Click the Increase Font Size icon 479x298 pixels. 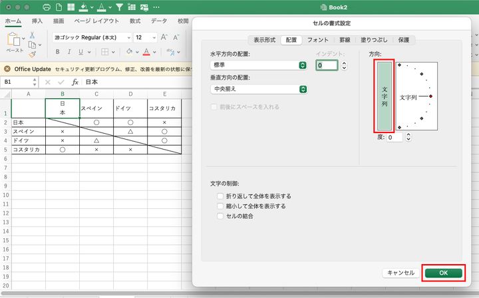162,38
